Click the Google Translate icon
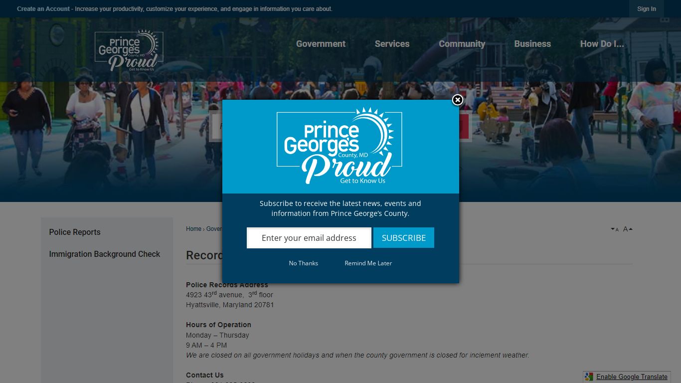Viewport: 681px width, 383px height. pyautogui.click(x=589, y=377)
